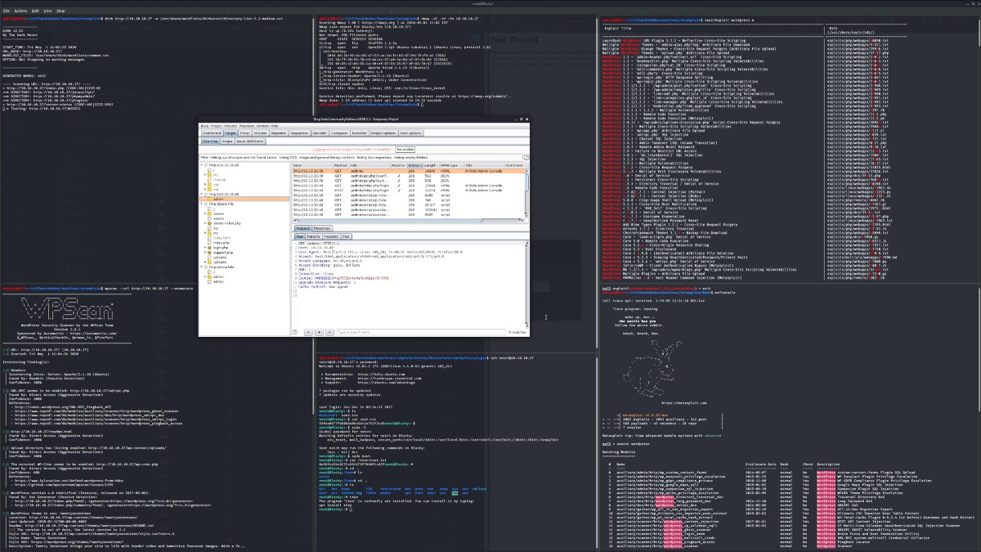Click the assets folder icon under bank.htb

[209, 213]
